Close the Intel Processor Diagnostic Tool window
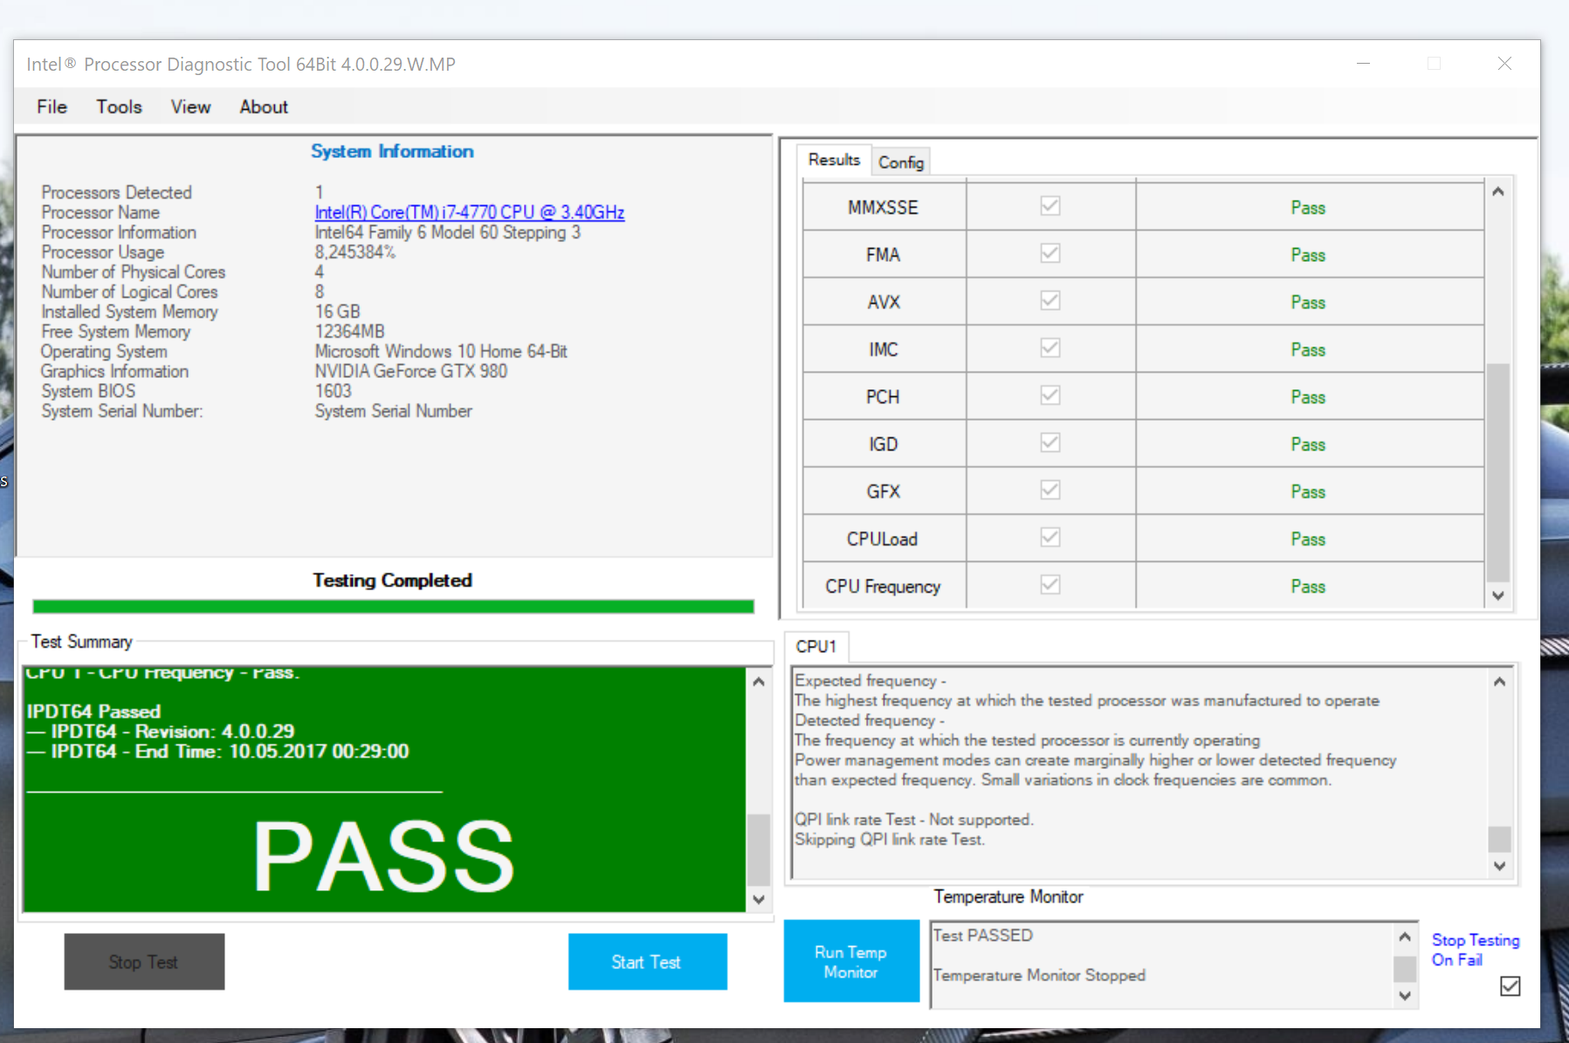Image resolution: width=1569 pixels, height=1043 pixels. point(1504,64)
